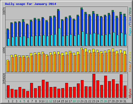This screenshot has height=104, width=133.
Task: Select the orange Sites bar for day 1
Action: pos(9,67)
